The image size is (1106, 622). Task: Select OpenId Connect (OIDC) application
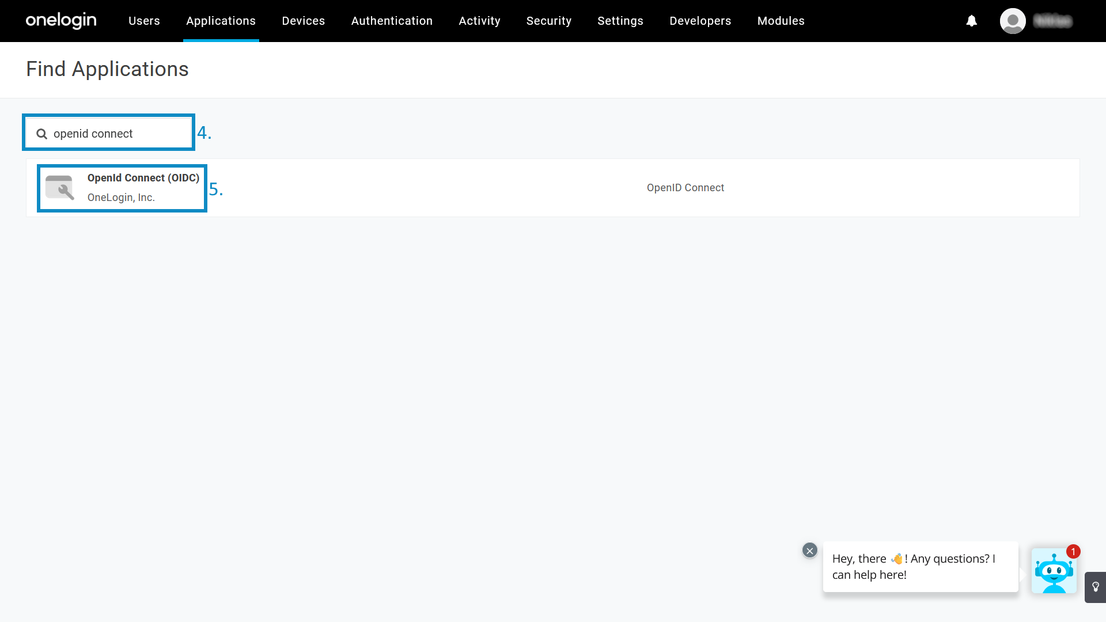pos(143,178)
